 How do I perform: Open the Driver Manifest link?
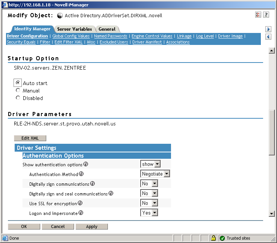click(x=147, y=42)
